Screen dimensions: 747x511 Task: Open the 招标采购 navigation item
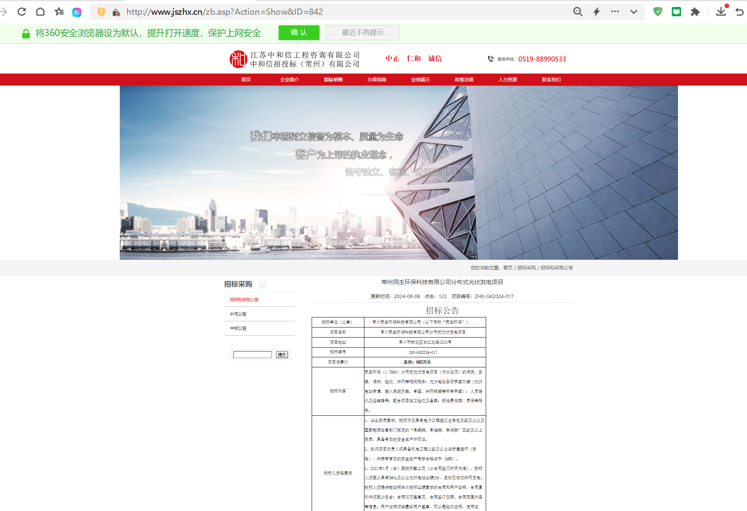click(x=333, y=79)
